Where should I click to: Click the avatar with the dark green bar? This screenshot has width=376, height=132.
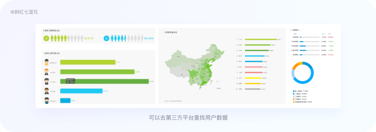pyautogui.click(x=47, y=81)
